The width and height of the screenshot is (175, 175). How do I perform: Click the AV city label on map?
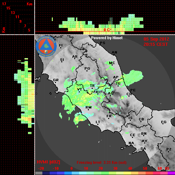click(145, 141)
